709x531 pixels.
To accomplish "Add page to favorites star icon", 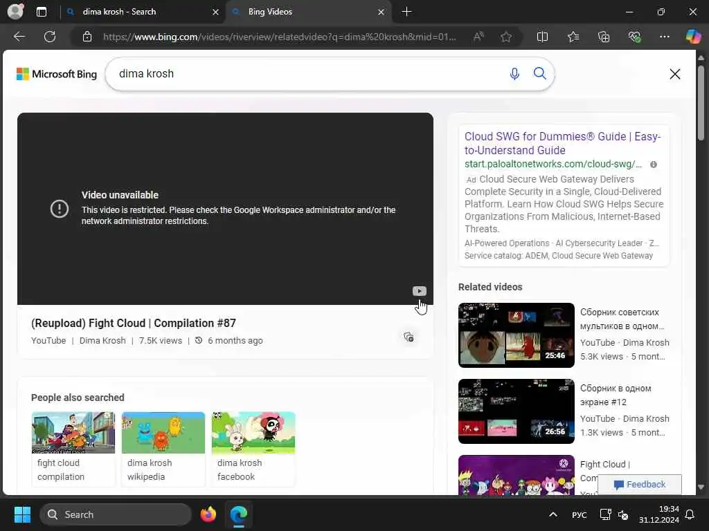I will click(506, 37).
